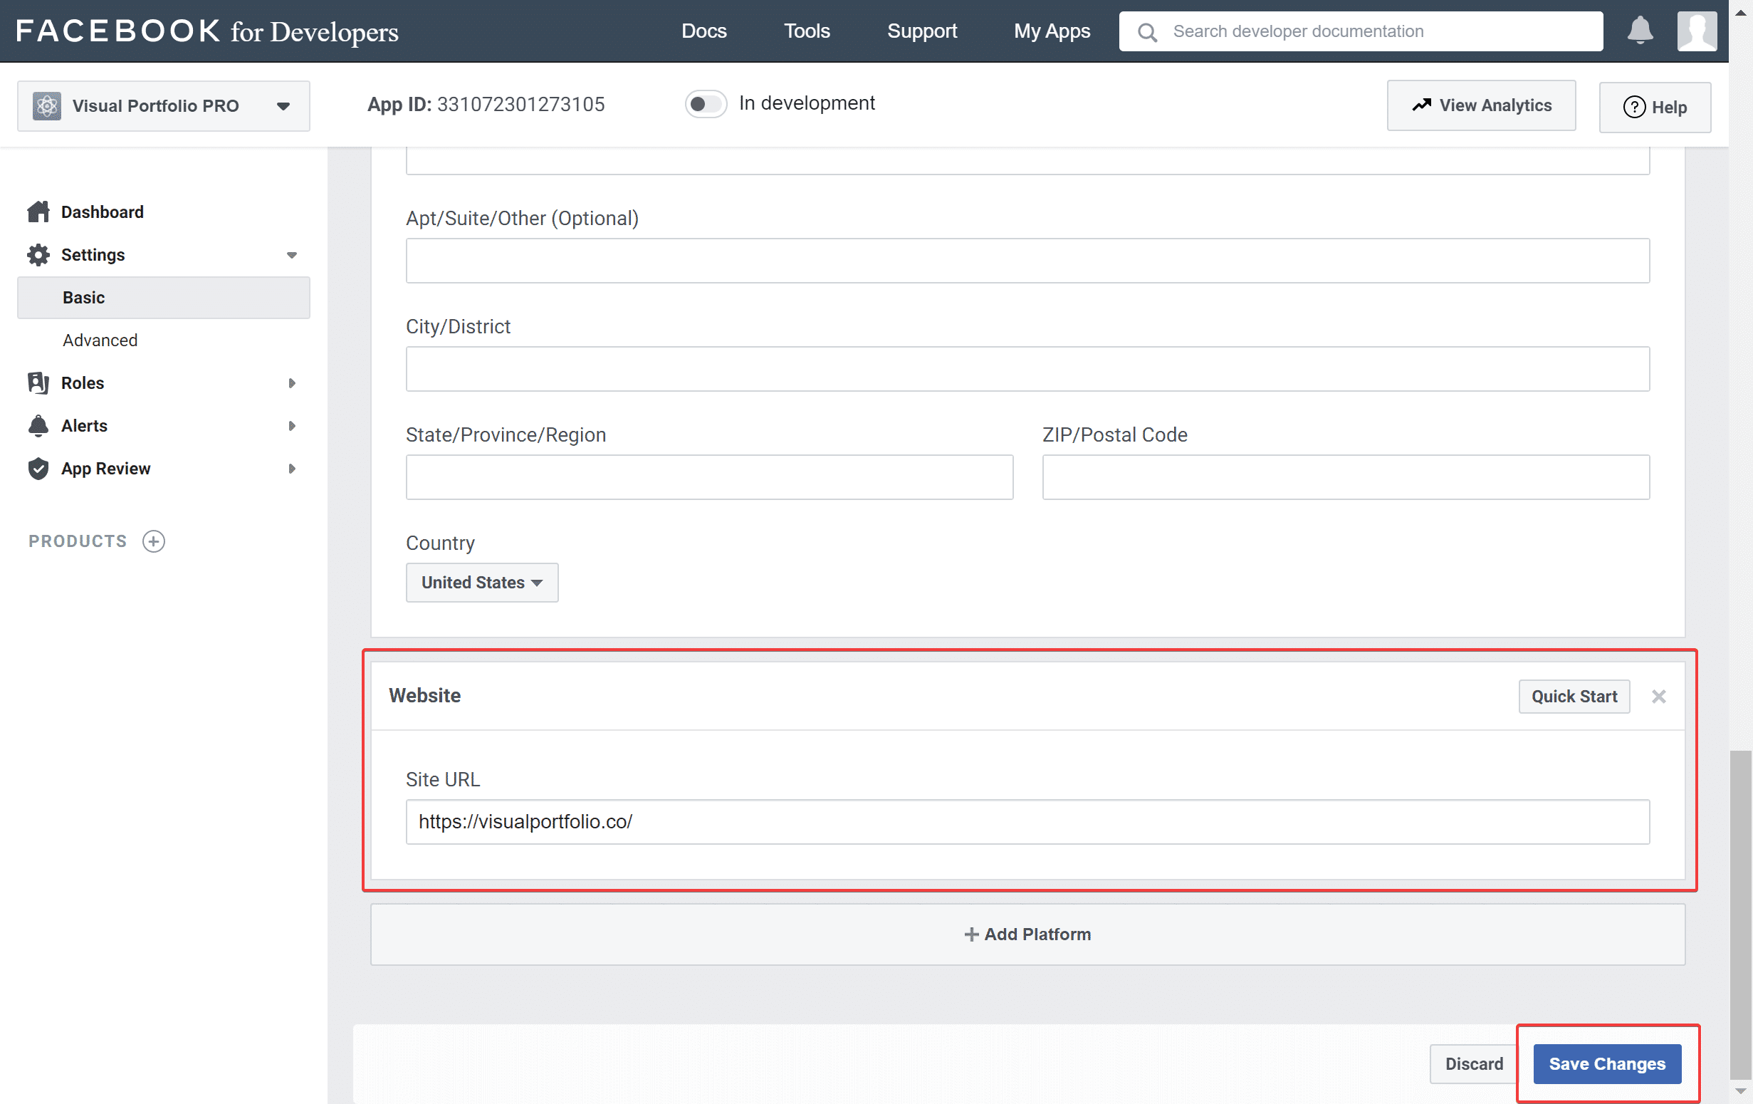Select Advanced settings in sidebar

100,340
